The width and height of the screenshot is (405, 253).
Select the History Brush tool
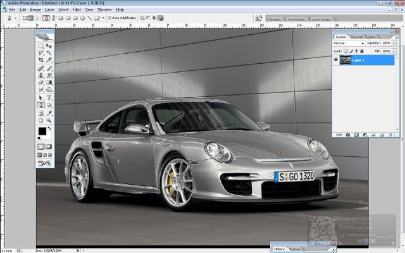49,75
